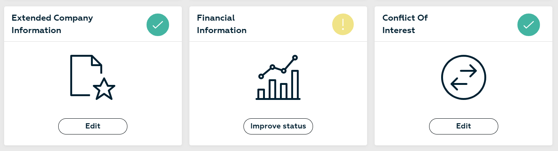
Task: Click the folded corner of the document icon
Action: (97, 60)
